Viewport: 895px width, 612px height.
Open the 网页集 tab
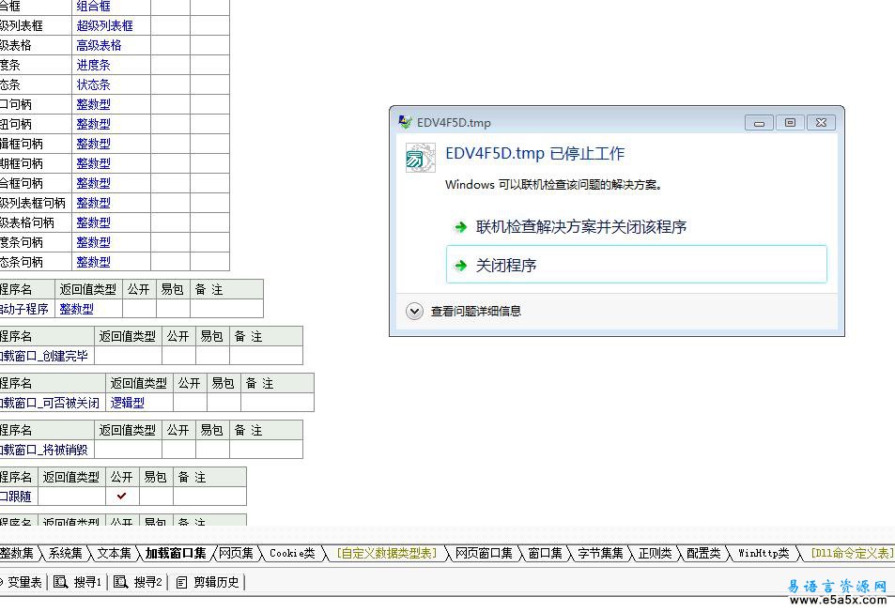click(236, 553)
